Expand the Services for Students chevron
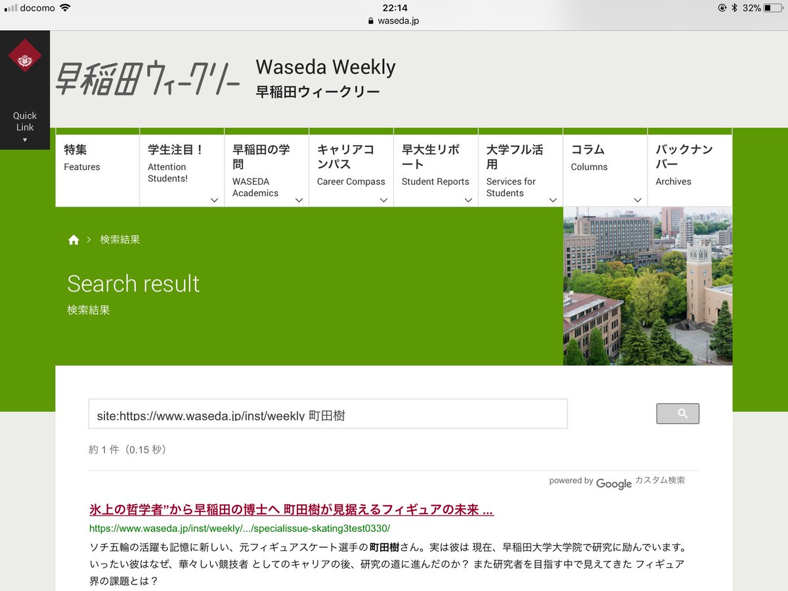 click(x=553, y=200)
